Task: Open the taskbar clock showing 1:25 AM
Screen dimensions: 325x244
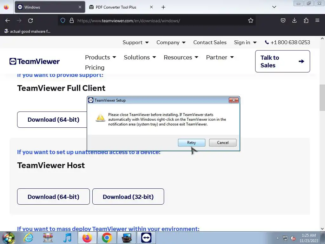Action: 308,238
